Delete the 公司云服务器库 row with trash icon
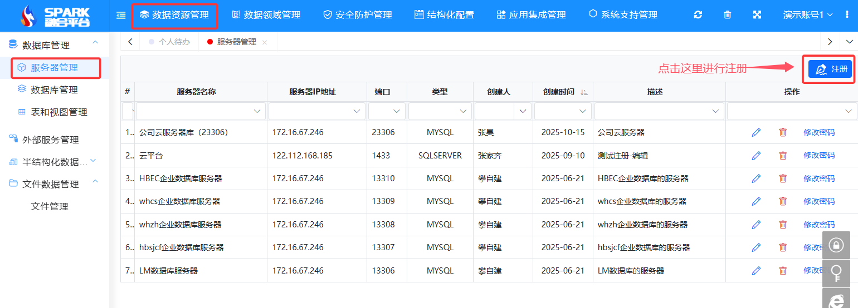The height and width of the screenshot is (308, 858). tap(783, 132)
